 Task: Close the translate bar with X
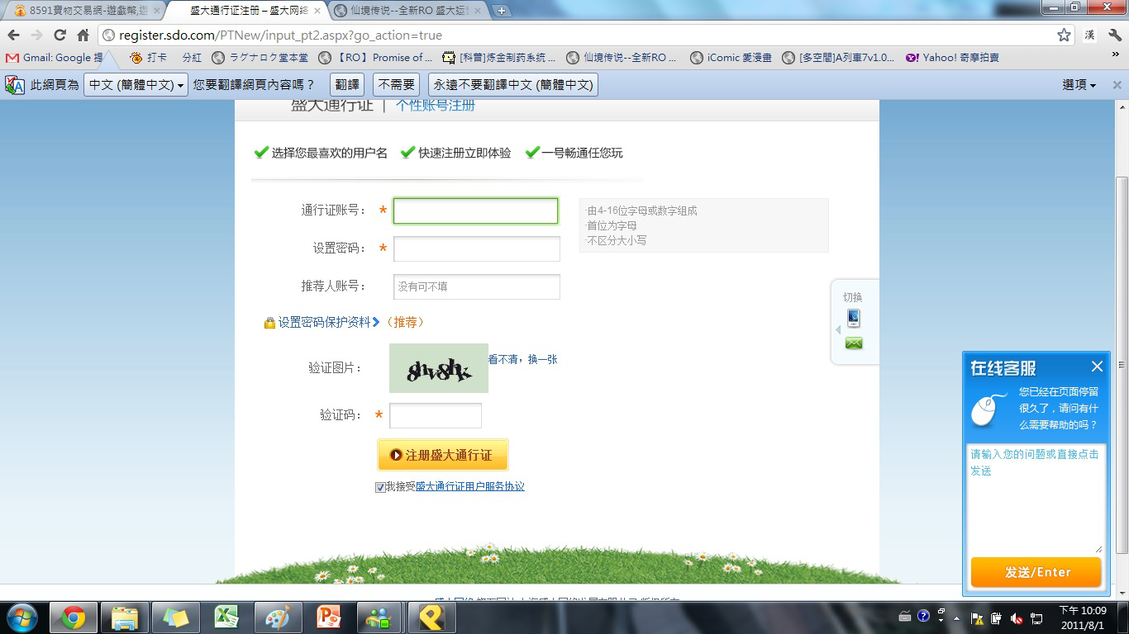click(1117, 85)
